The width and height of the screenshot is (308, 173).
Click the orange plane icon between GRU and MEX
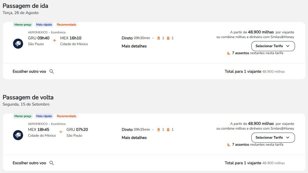click(55, 40)
